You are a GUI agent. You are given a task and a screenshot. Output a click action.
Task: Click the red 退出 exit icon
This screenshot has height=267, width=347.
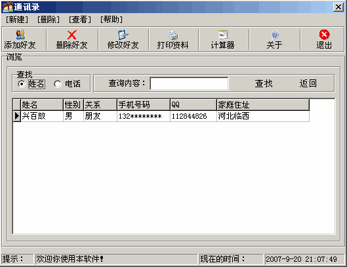coord(324,35)
